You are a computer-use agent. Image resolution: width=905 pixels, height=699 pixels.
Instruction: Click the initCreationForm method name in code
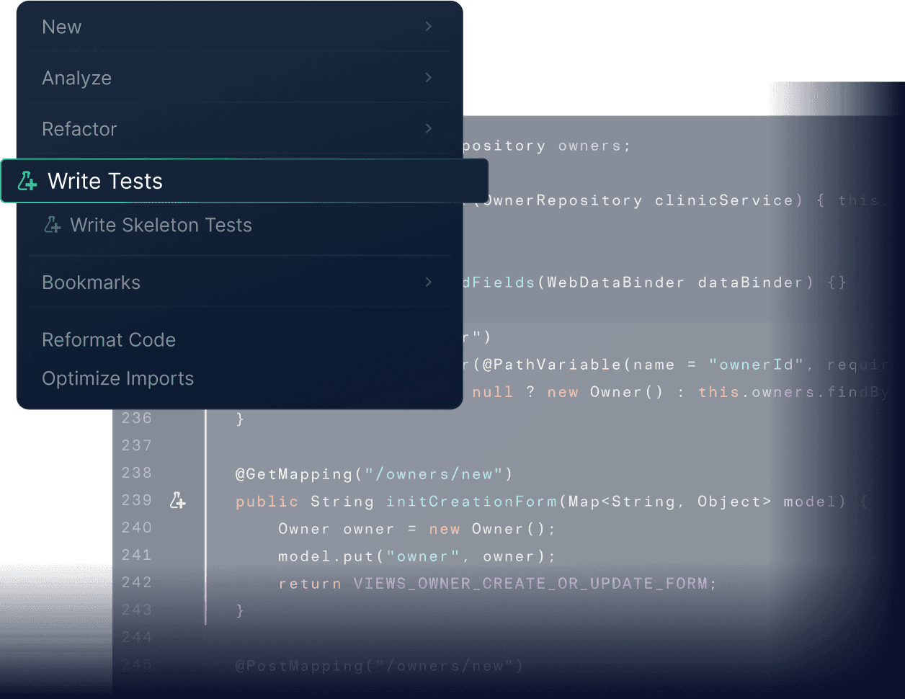tap(471, 501)
